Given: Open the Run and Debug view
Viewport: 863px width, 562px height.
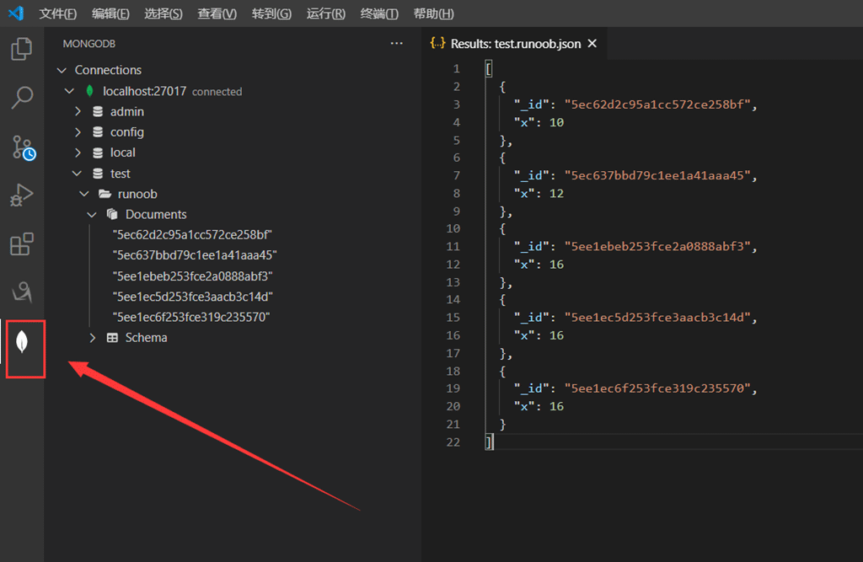Looking at the screenshot, I should click(22, 196).
